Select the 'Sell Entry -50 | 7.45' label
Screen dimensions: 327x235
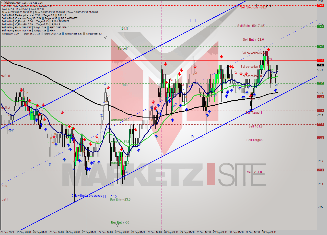(x=251, y=26)
